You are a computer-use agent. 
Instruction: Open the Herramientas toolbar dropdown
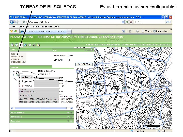coord(161,31)
